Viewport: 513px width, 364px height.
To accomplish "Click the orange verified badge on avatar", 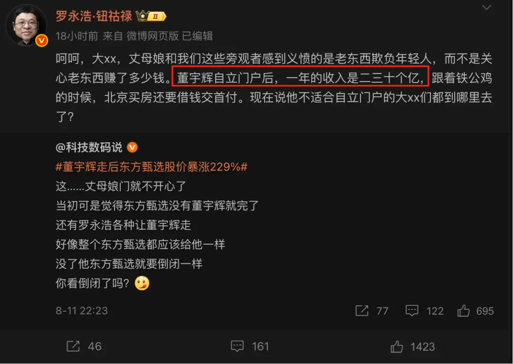I will coord(42,40).
